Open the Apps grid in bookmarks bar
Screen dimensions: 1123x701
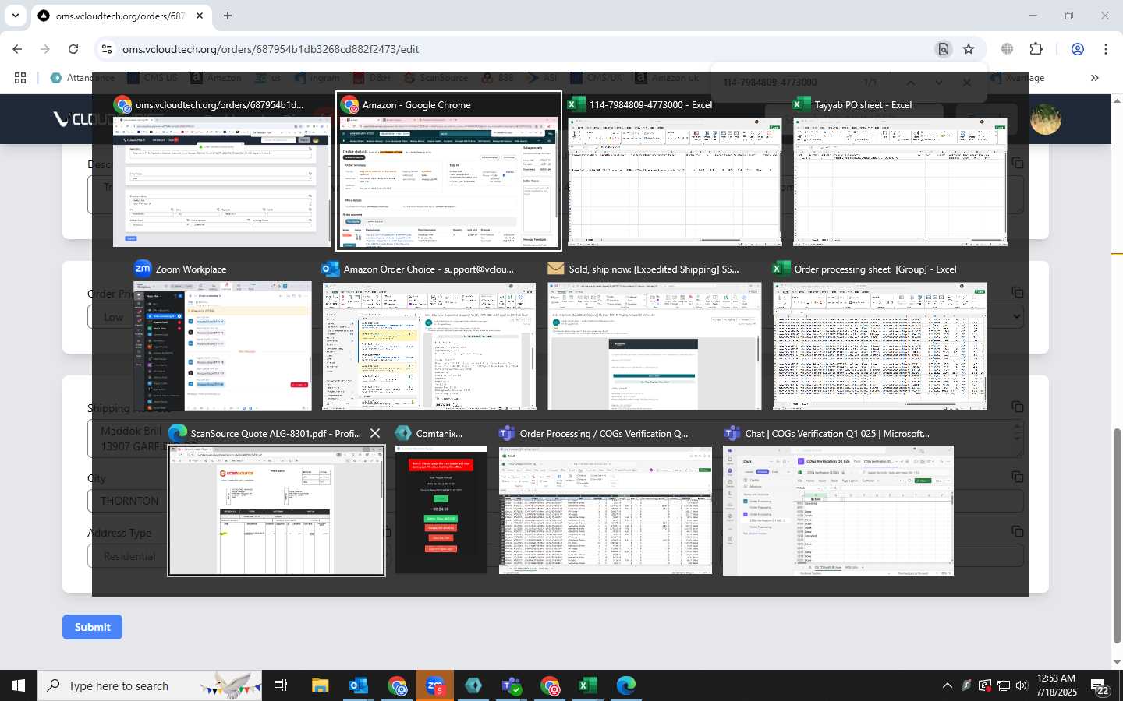(x=20, y=78)
